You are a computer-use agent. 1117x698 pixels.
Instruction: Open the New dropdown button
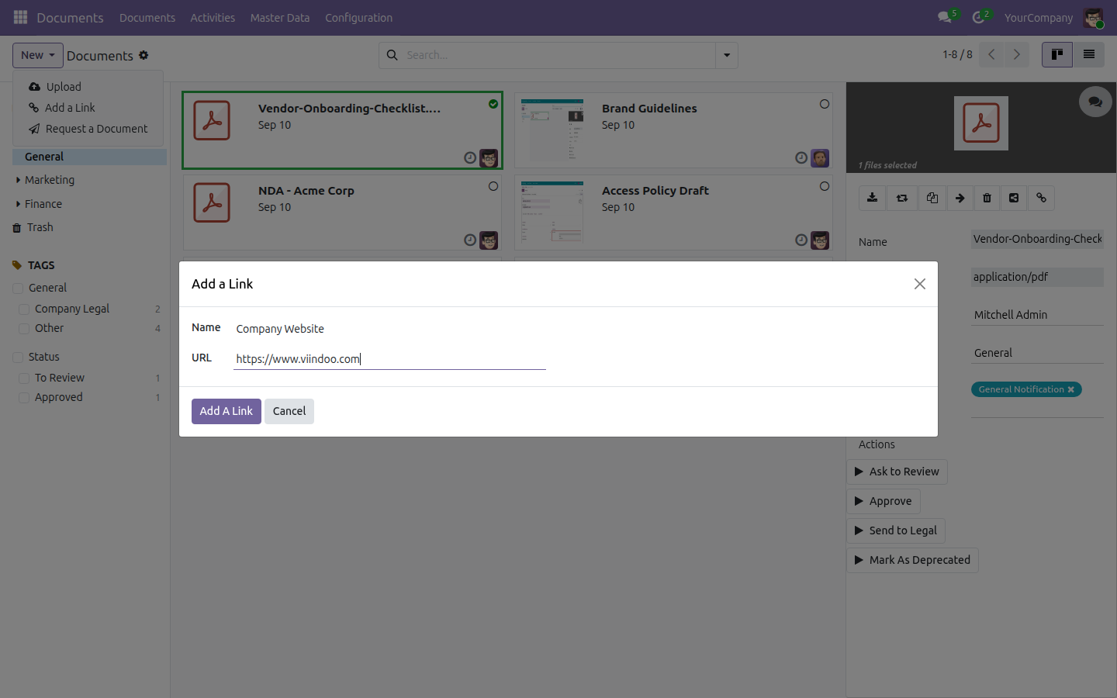pyautogui.click(x=38, y=55)
